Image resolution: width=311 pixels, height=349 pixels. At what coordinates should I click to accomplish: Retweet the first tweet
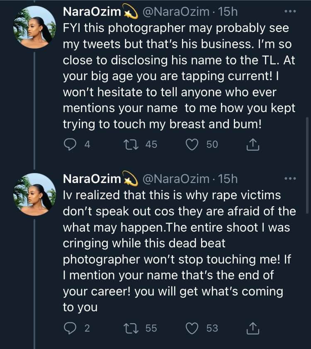[129, 144]
